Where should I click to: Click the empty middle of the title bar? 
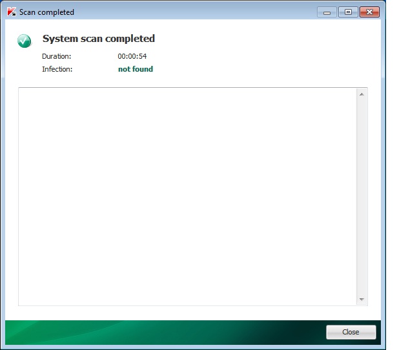click(194, 12)
